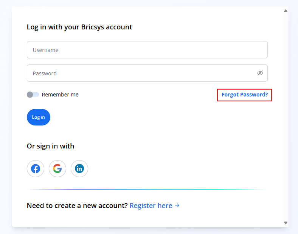Viewport: 298px width, 234px height.
Task: Sign in using the Google icon
Action: 57,168
